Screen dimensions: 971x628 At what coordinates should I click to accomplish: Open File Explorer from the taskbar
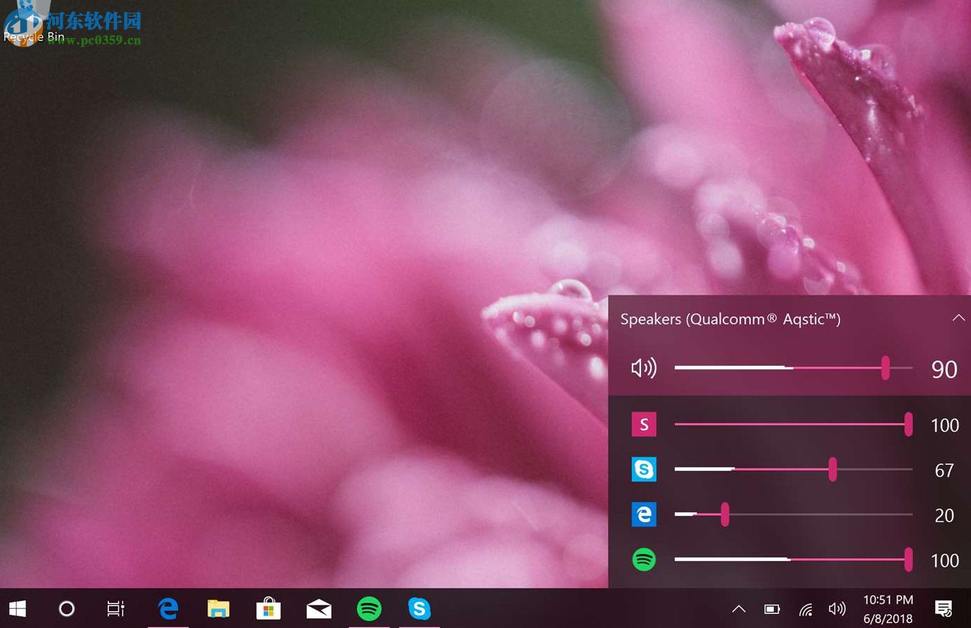click(218, 608)
